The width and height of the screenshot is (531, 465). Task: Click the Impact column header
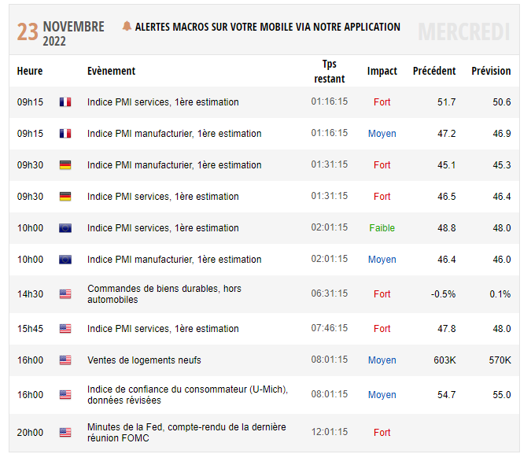(x=382, y=71)
